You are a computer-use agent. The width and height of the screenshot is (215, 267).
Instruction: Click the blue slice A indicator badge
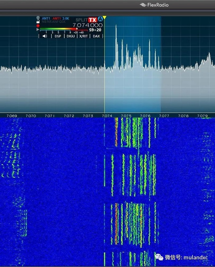pos(100,19)
